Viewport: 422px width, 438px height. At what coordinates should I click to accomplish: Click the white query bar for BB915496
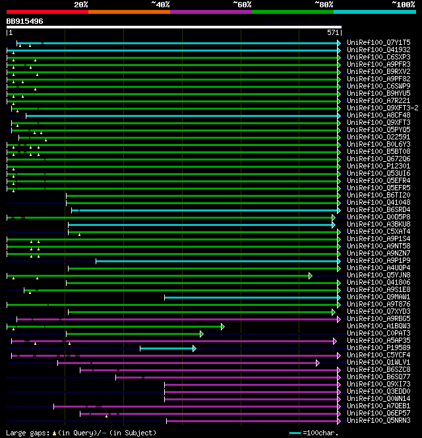174,27
